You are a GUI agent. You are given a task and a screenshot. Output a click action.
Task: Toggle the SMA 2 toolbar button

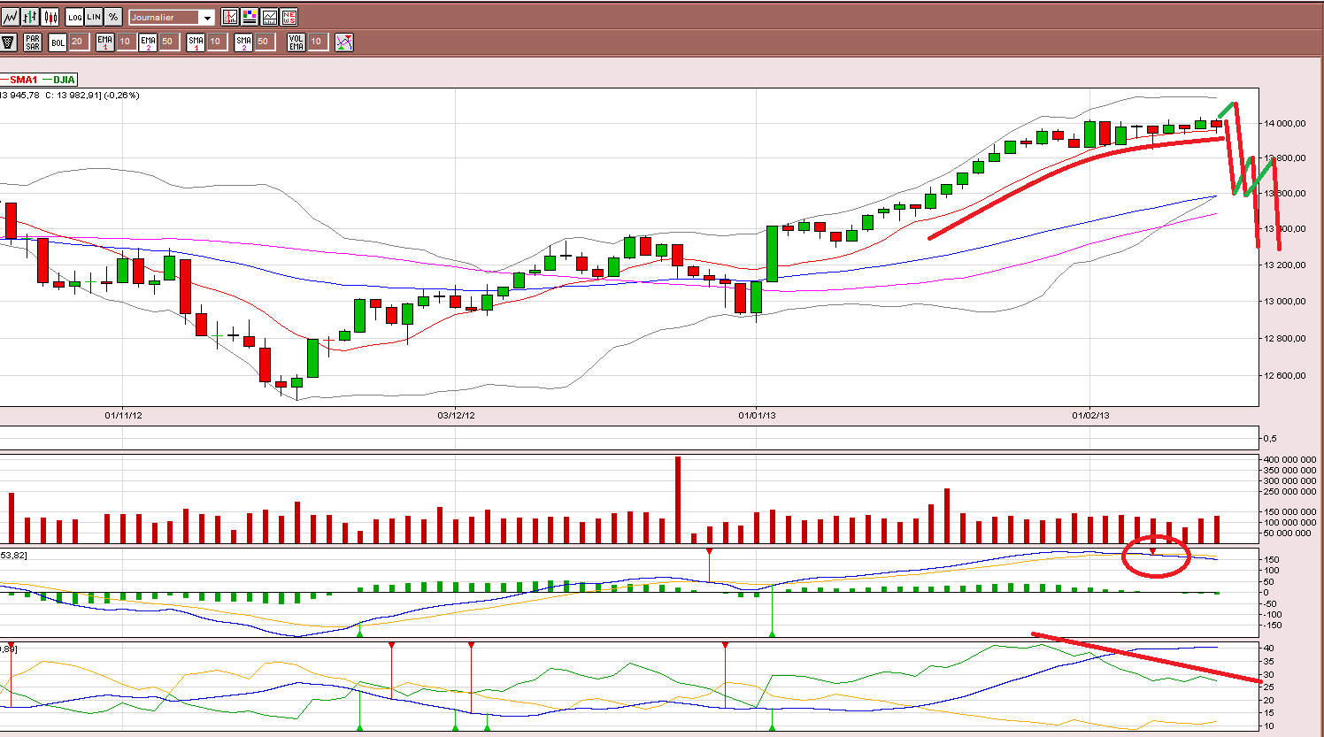click(243, 42)
